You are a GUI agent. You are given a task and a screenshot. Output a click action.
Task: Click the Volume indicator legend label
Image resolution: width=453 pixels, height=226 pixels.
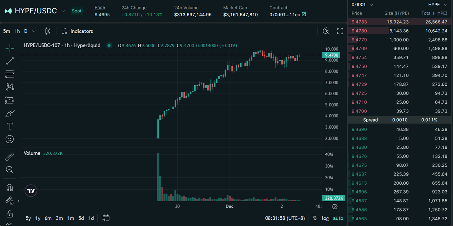32,153
